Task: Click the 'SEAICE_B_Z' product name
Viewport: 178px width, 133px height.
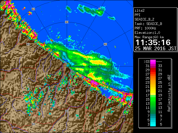Action: (x=144, y=19)
